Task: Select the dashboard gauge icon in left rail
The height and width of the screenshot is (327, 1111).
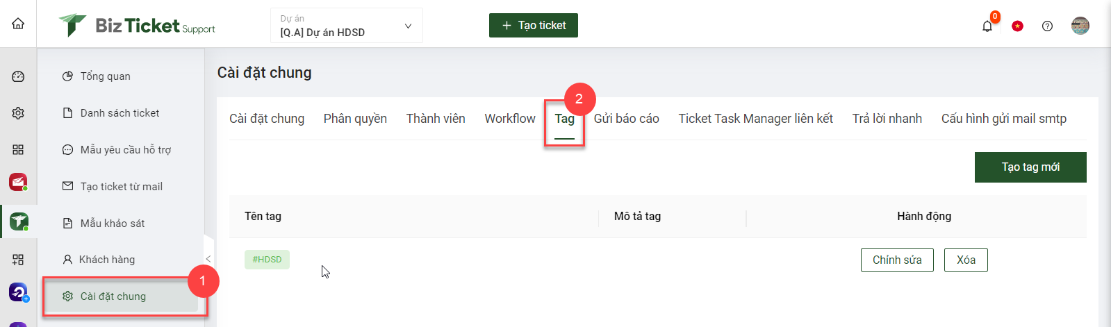Action: click(x=18, y=76)
